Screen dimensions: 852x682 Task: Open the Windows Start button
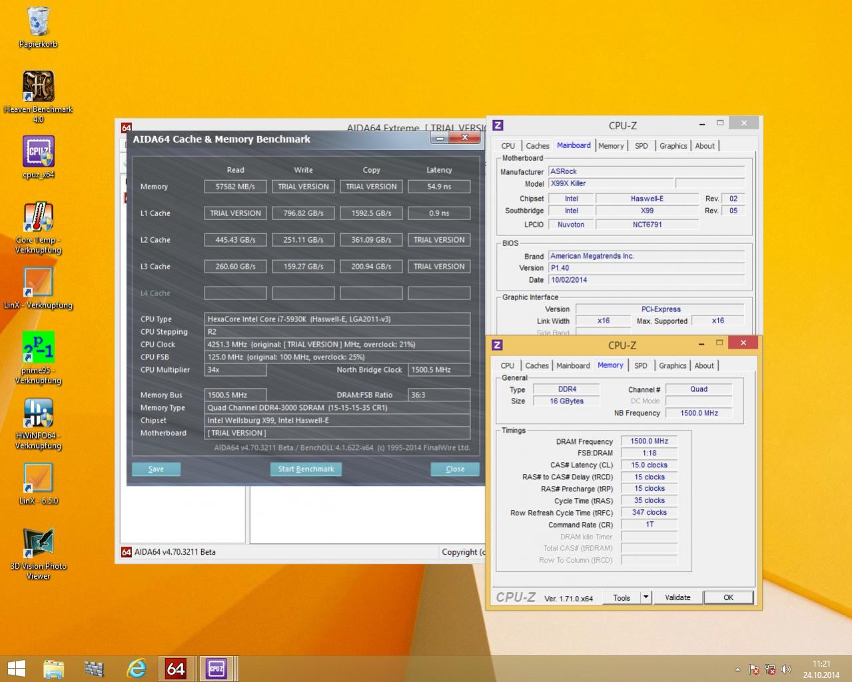point(17,668)
